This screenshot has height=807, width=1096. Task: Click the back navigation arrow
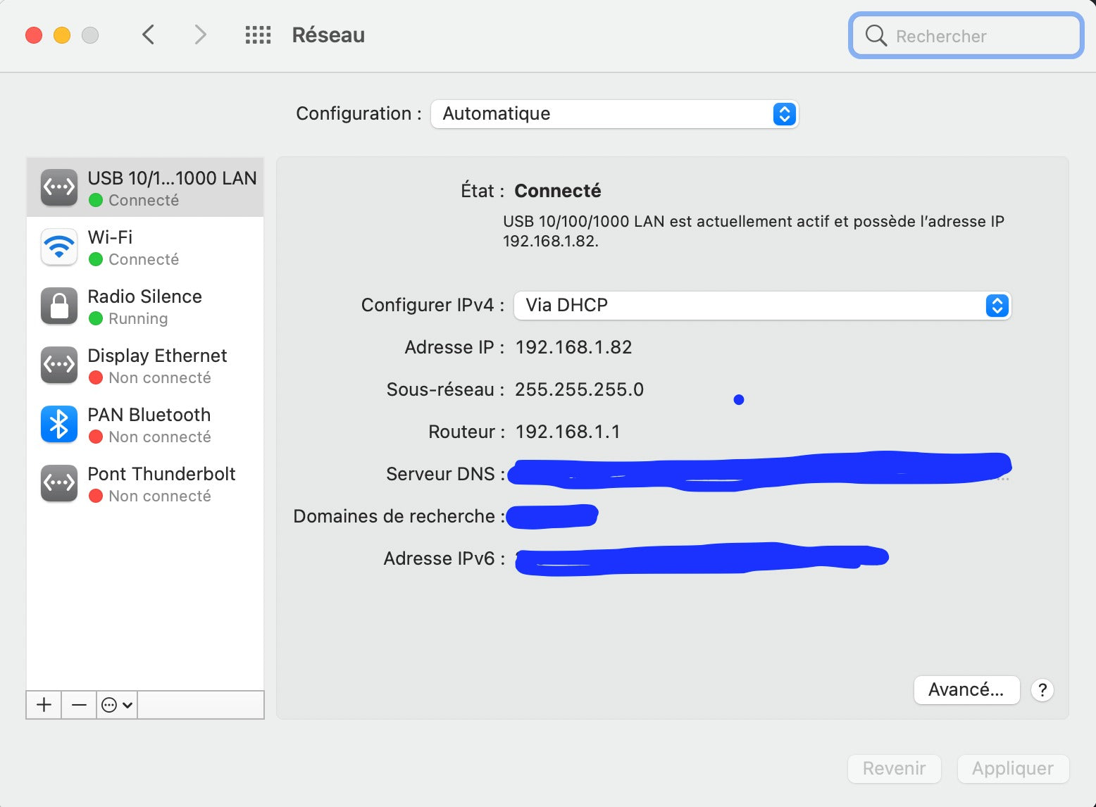(148, 35)
